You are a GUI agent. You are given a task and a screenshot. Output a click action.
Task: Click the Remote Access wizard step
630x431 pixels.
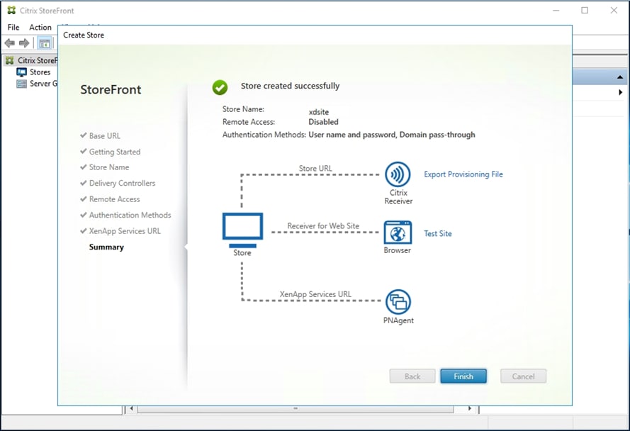pyautogui.click(x=115, y=199)
